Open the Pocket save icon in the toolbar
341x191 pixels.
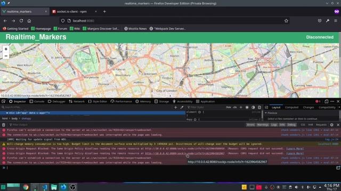320,21
